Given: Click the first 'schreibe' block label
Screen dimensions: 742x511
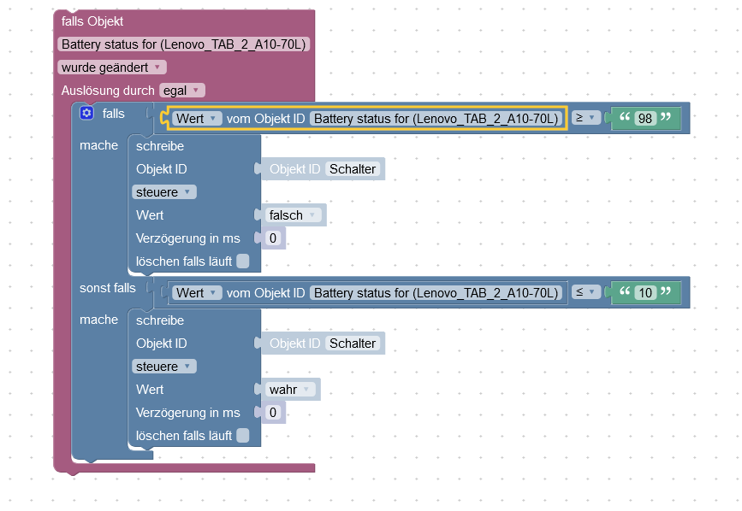Looking at the screenshot, I should 160,146.
